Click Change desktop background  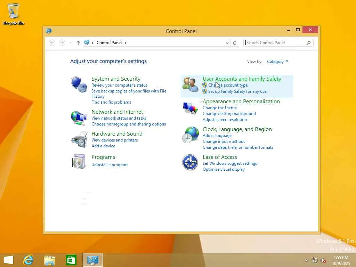pos(229,114)
